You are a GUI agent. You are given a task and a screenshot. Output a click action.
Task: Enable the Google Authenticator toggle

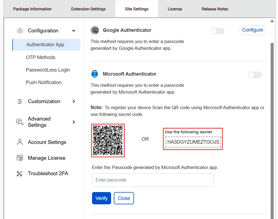[218, 31]
